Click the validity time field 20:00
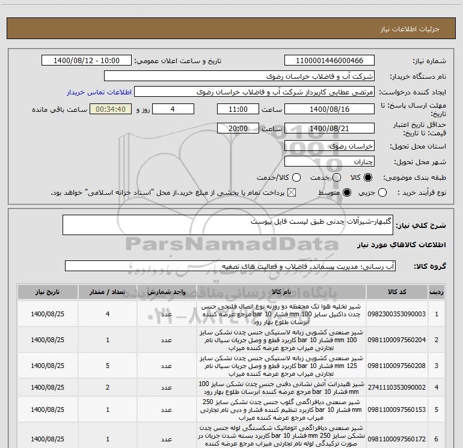The height and width of the screenshot is (448, 463). [238, 128]
